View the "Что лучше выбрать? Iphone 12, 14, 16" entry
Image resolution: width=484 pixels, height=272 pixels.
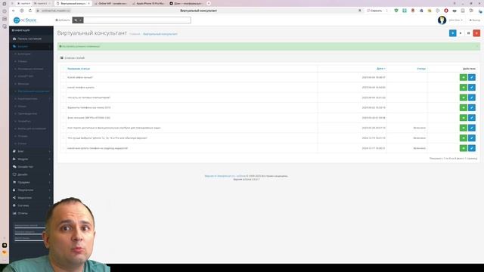[x=464, y=138]
